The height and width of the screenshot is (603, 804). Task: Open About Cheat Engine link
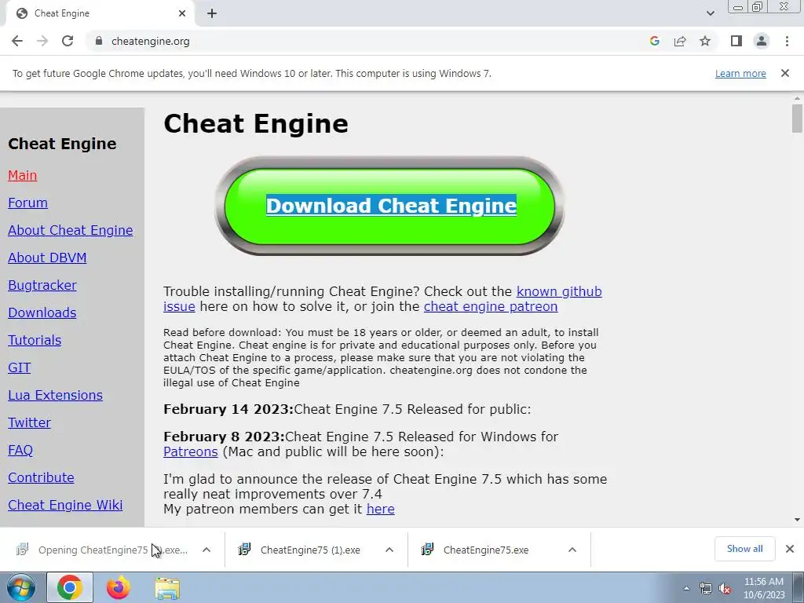pos(70,230)
